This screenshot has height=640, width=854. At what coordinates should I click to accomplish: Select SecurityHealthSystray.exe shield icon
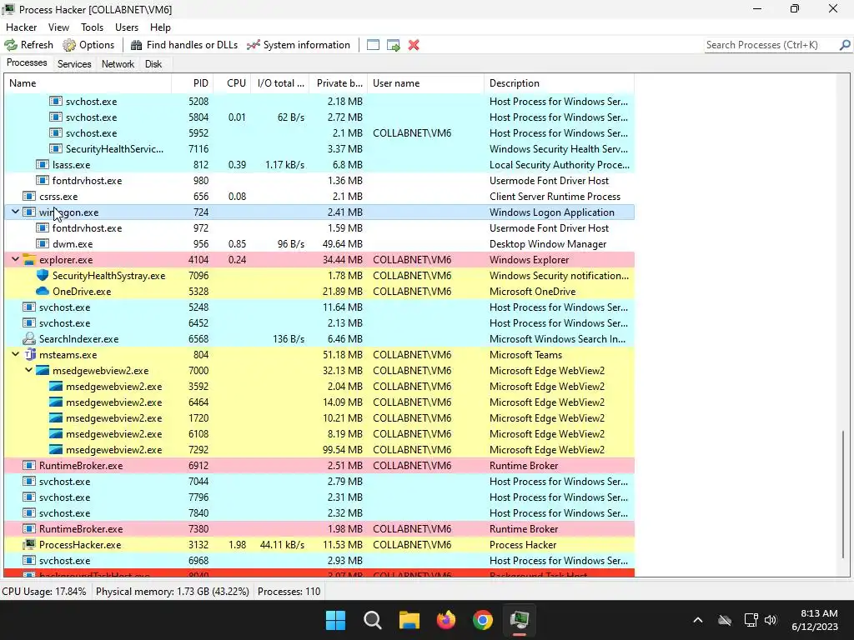pos(43,275)
